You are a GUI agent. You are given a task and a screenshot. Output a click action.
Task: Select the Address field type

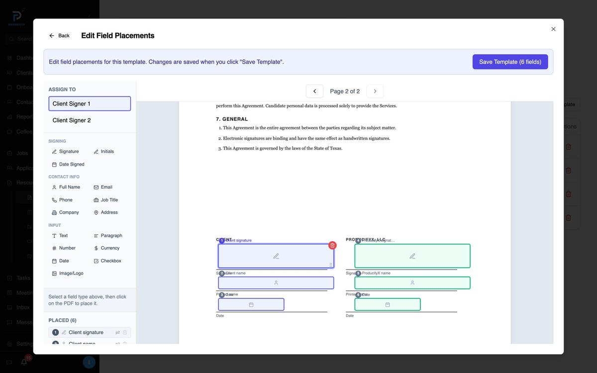(x=106, y=212)
